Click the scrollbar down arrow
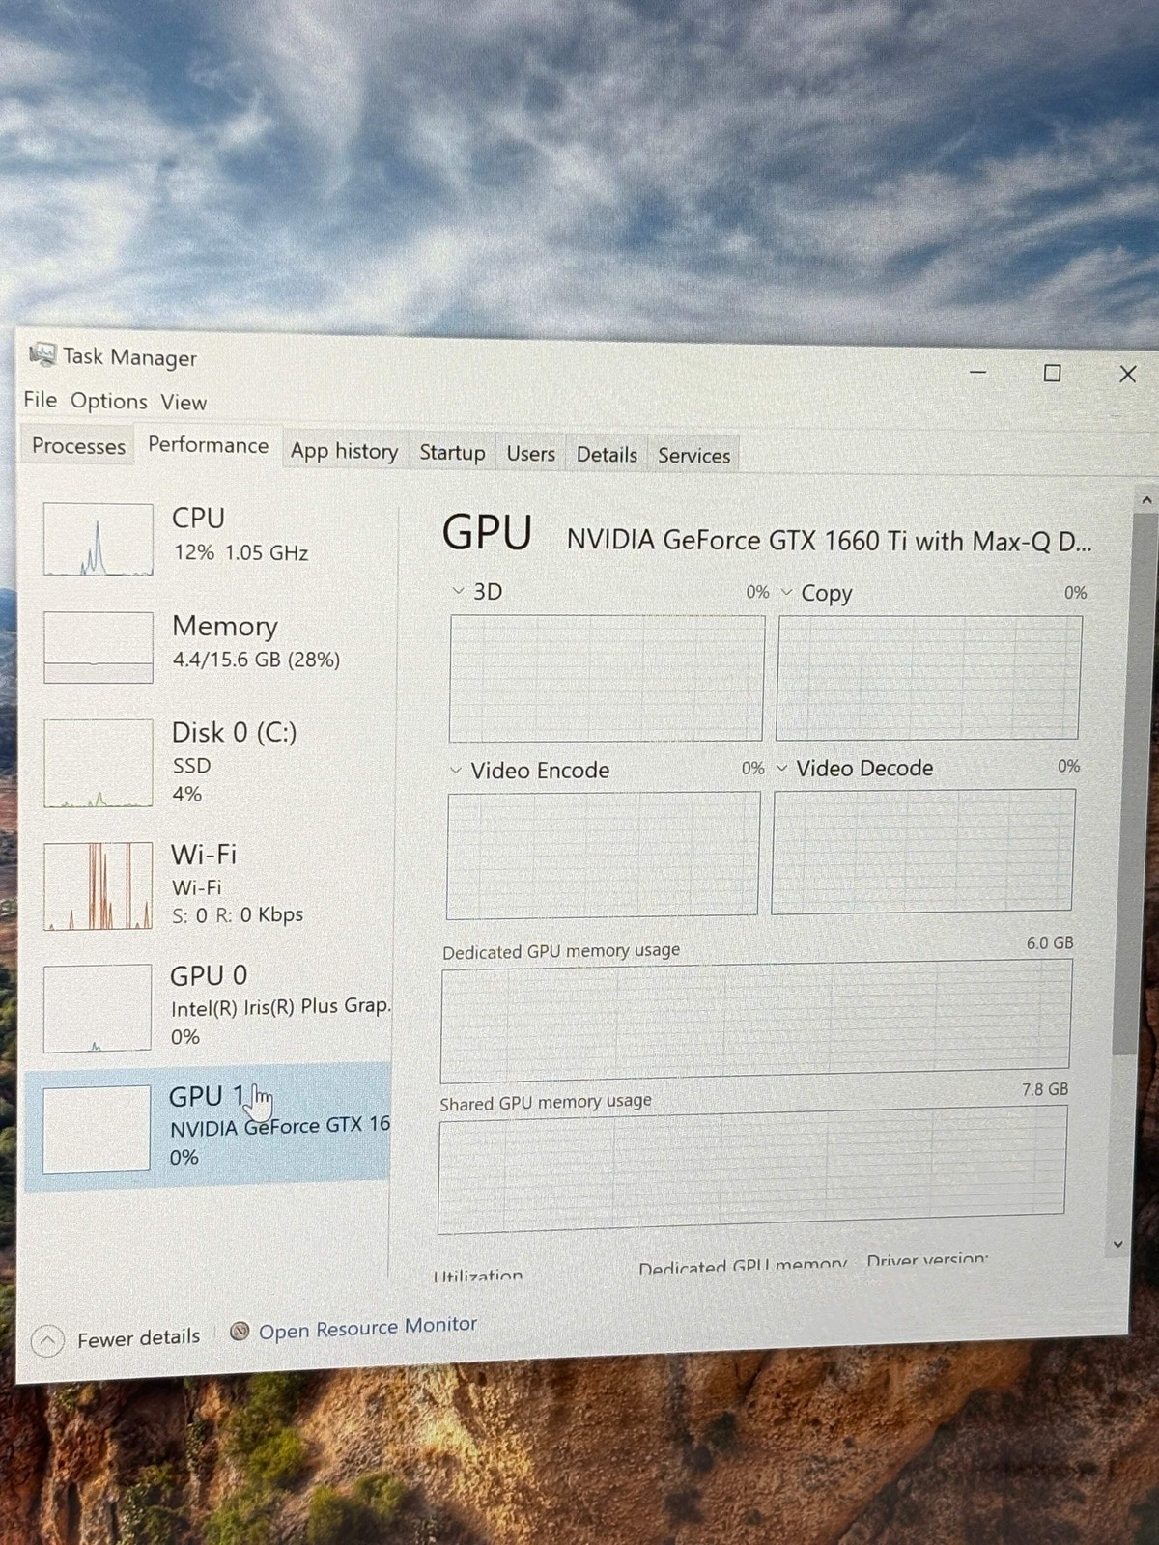This screenshot has width=1159, height=1545. [x=1118, y=1245]
